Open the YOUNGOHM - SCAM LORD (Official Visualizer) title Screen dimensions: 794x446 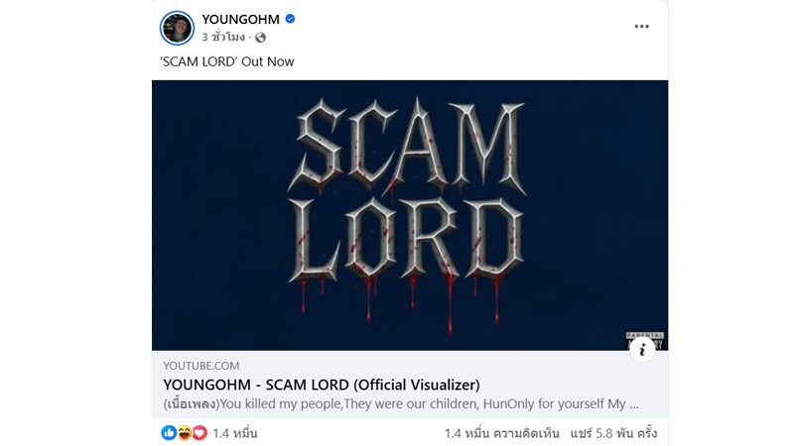click(x=322, y=385)
